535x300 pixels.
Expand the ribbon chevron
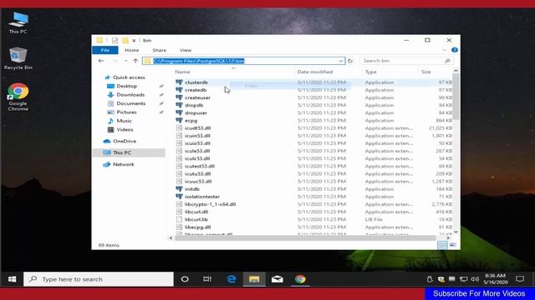pyautogui.click(x=444, y=50)
